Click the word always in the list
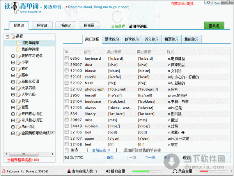234x176 pixels. [90, 108]
